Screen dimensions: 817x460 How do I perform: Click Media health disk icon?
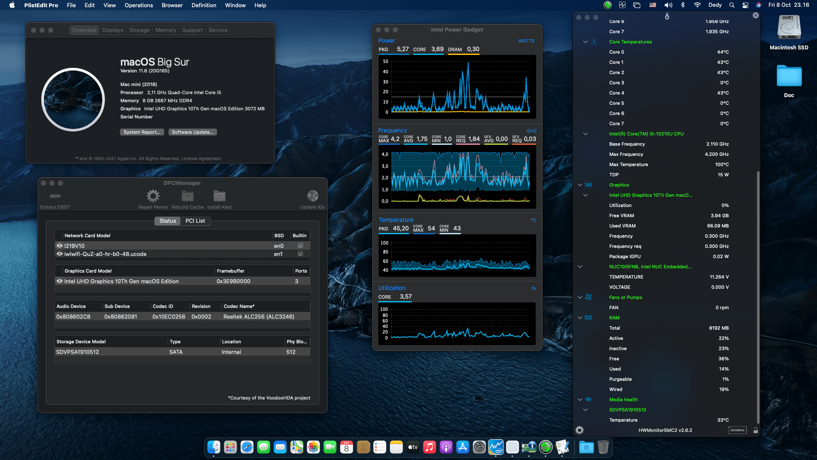click(588, 400)
